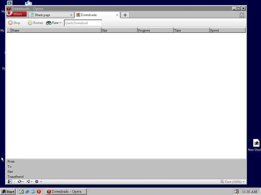Launch Opera from quick launch
Screen dimensions: 261x195
point(39,191)
